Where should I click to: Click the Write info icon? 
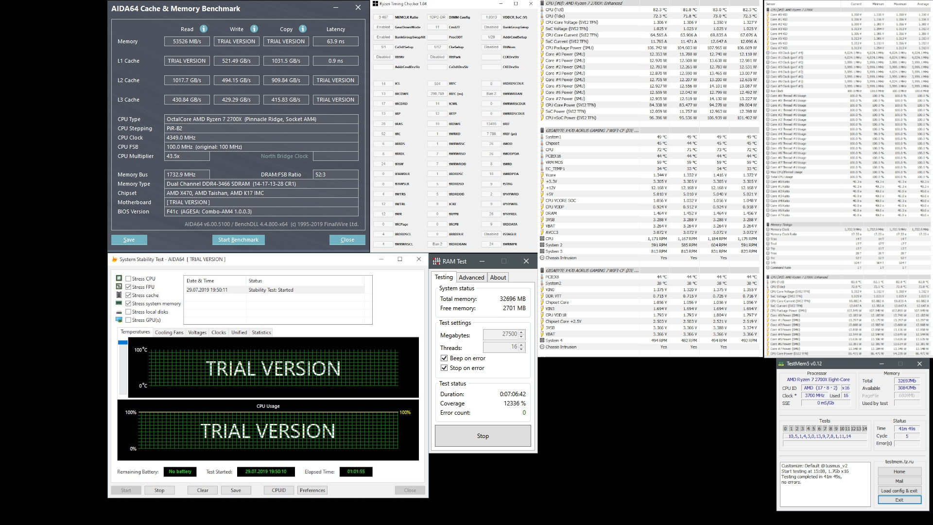click(254, 29)
